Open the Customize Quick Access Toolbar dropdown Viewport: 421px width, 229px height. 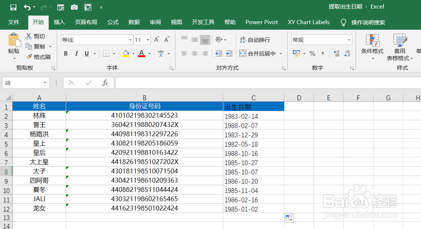[x=101, y=8]
